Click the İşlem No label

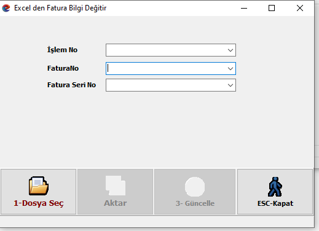62,50
